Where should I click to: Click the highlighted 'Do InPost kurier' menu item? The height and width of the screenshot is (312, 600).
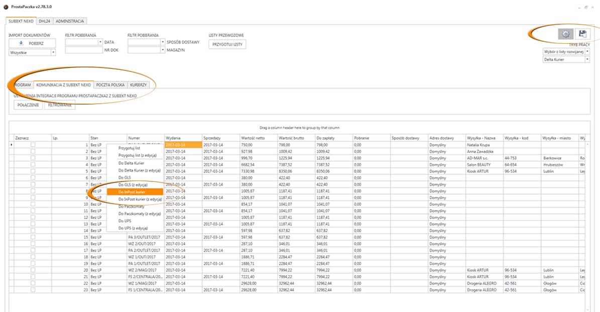(135, 192)
